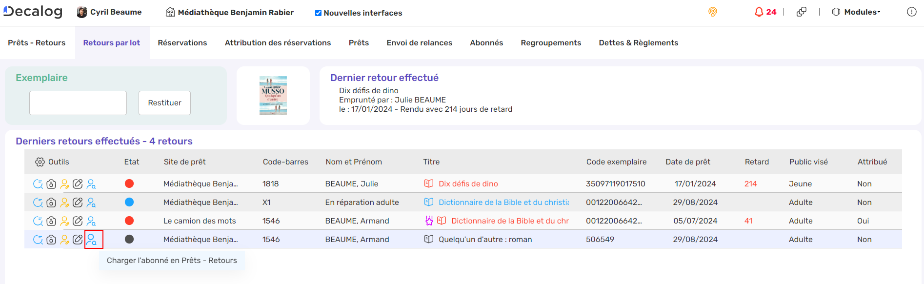Viewport: 924px width, 284px height.
Task: Click camera icon in Quelqu'un d'autre row
Action: tap(51, 240)
